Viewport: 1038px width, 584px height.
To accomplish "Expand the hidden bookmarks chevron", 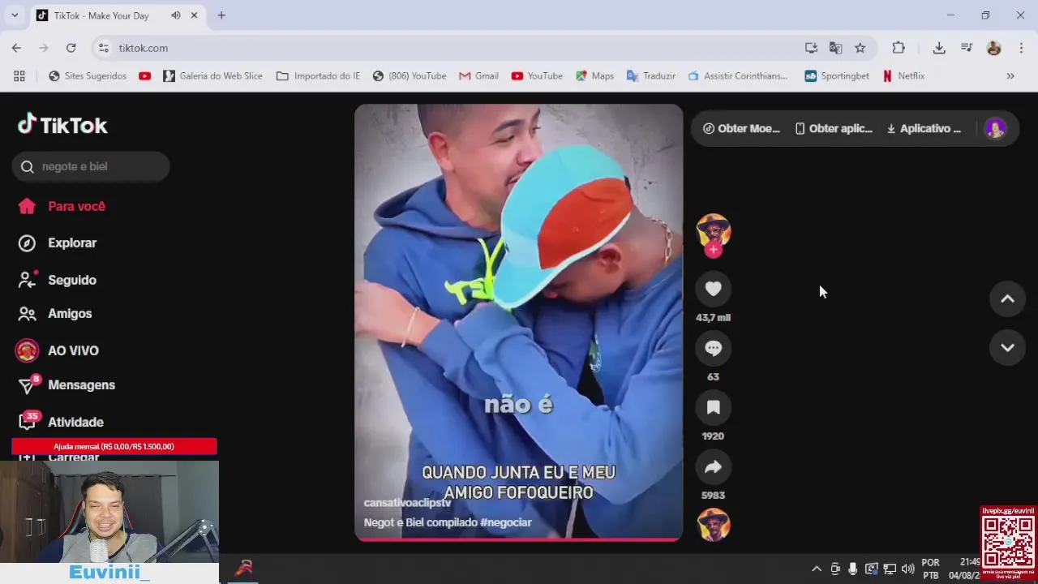I will [1010, 75].
